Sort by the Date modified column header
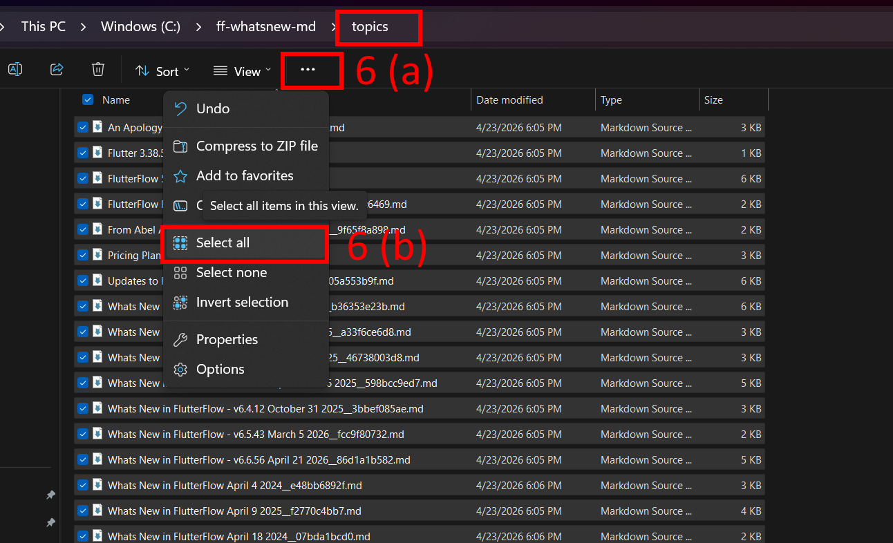The height and width of the screenshot is (543, 893). (509, 99)
